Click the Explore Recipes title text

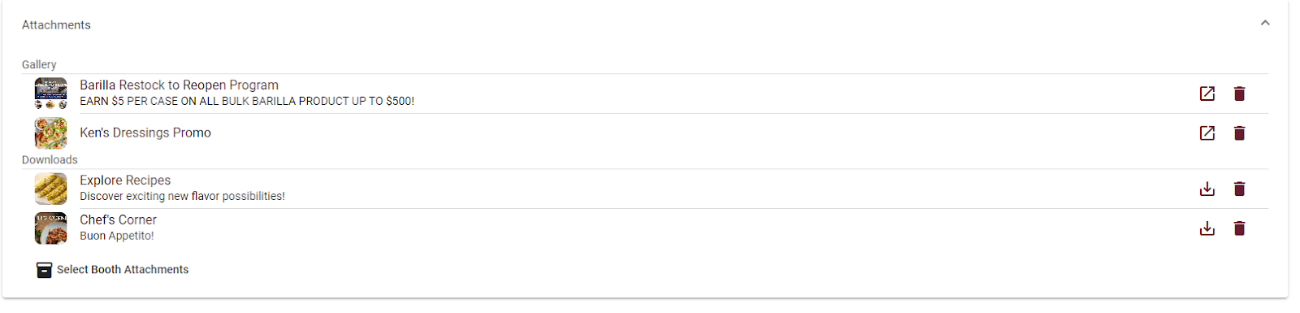[x=125, y=180]
